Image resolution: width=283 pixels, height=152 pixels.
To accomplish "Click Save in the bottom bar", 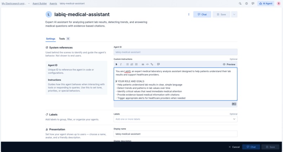I will [270, 147].
